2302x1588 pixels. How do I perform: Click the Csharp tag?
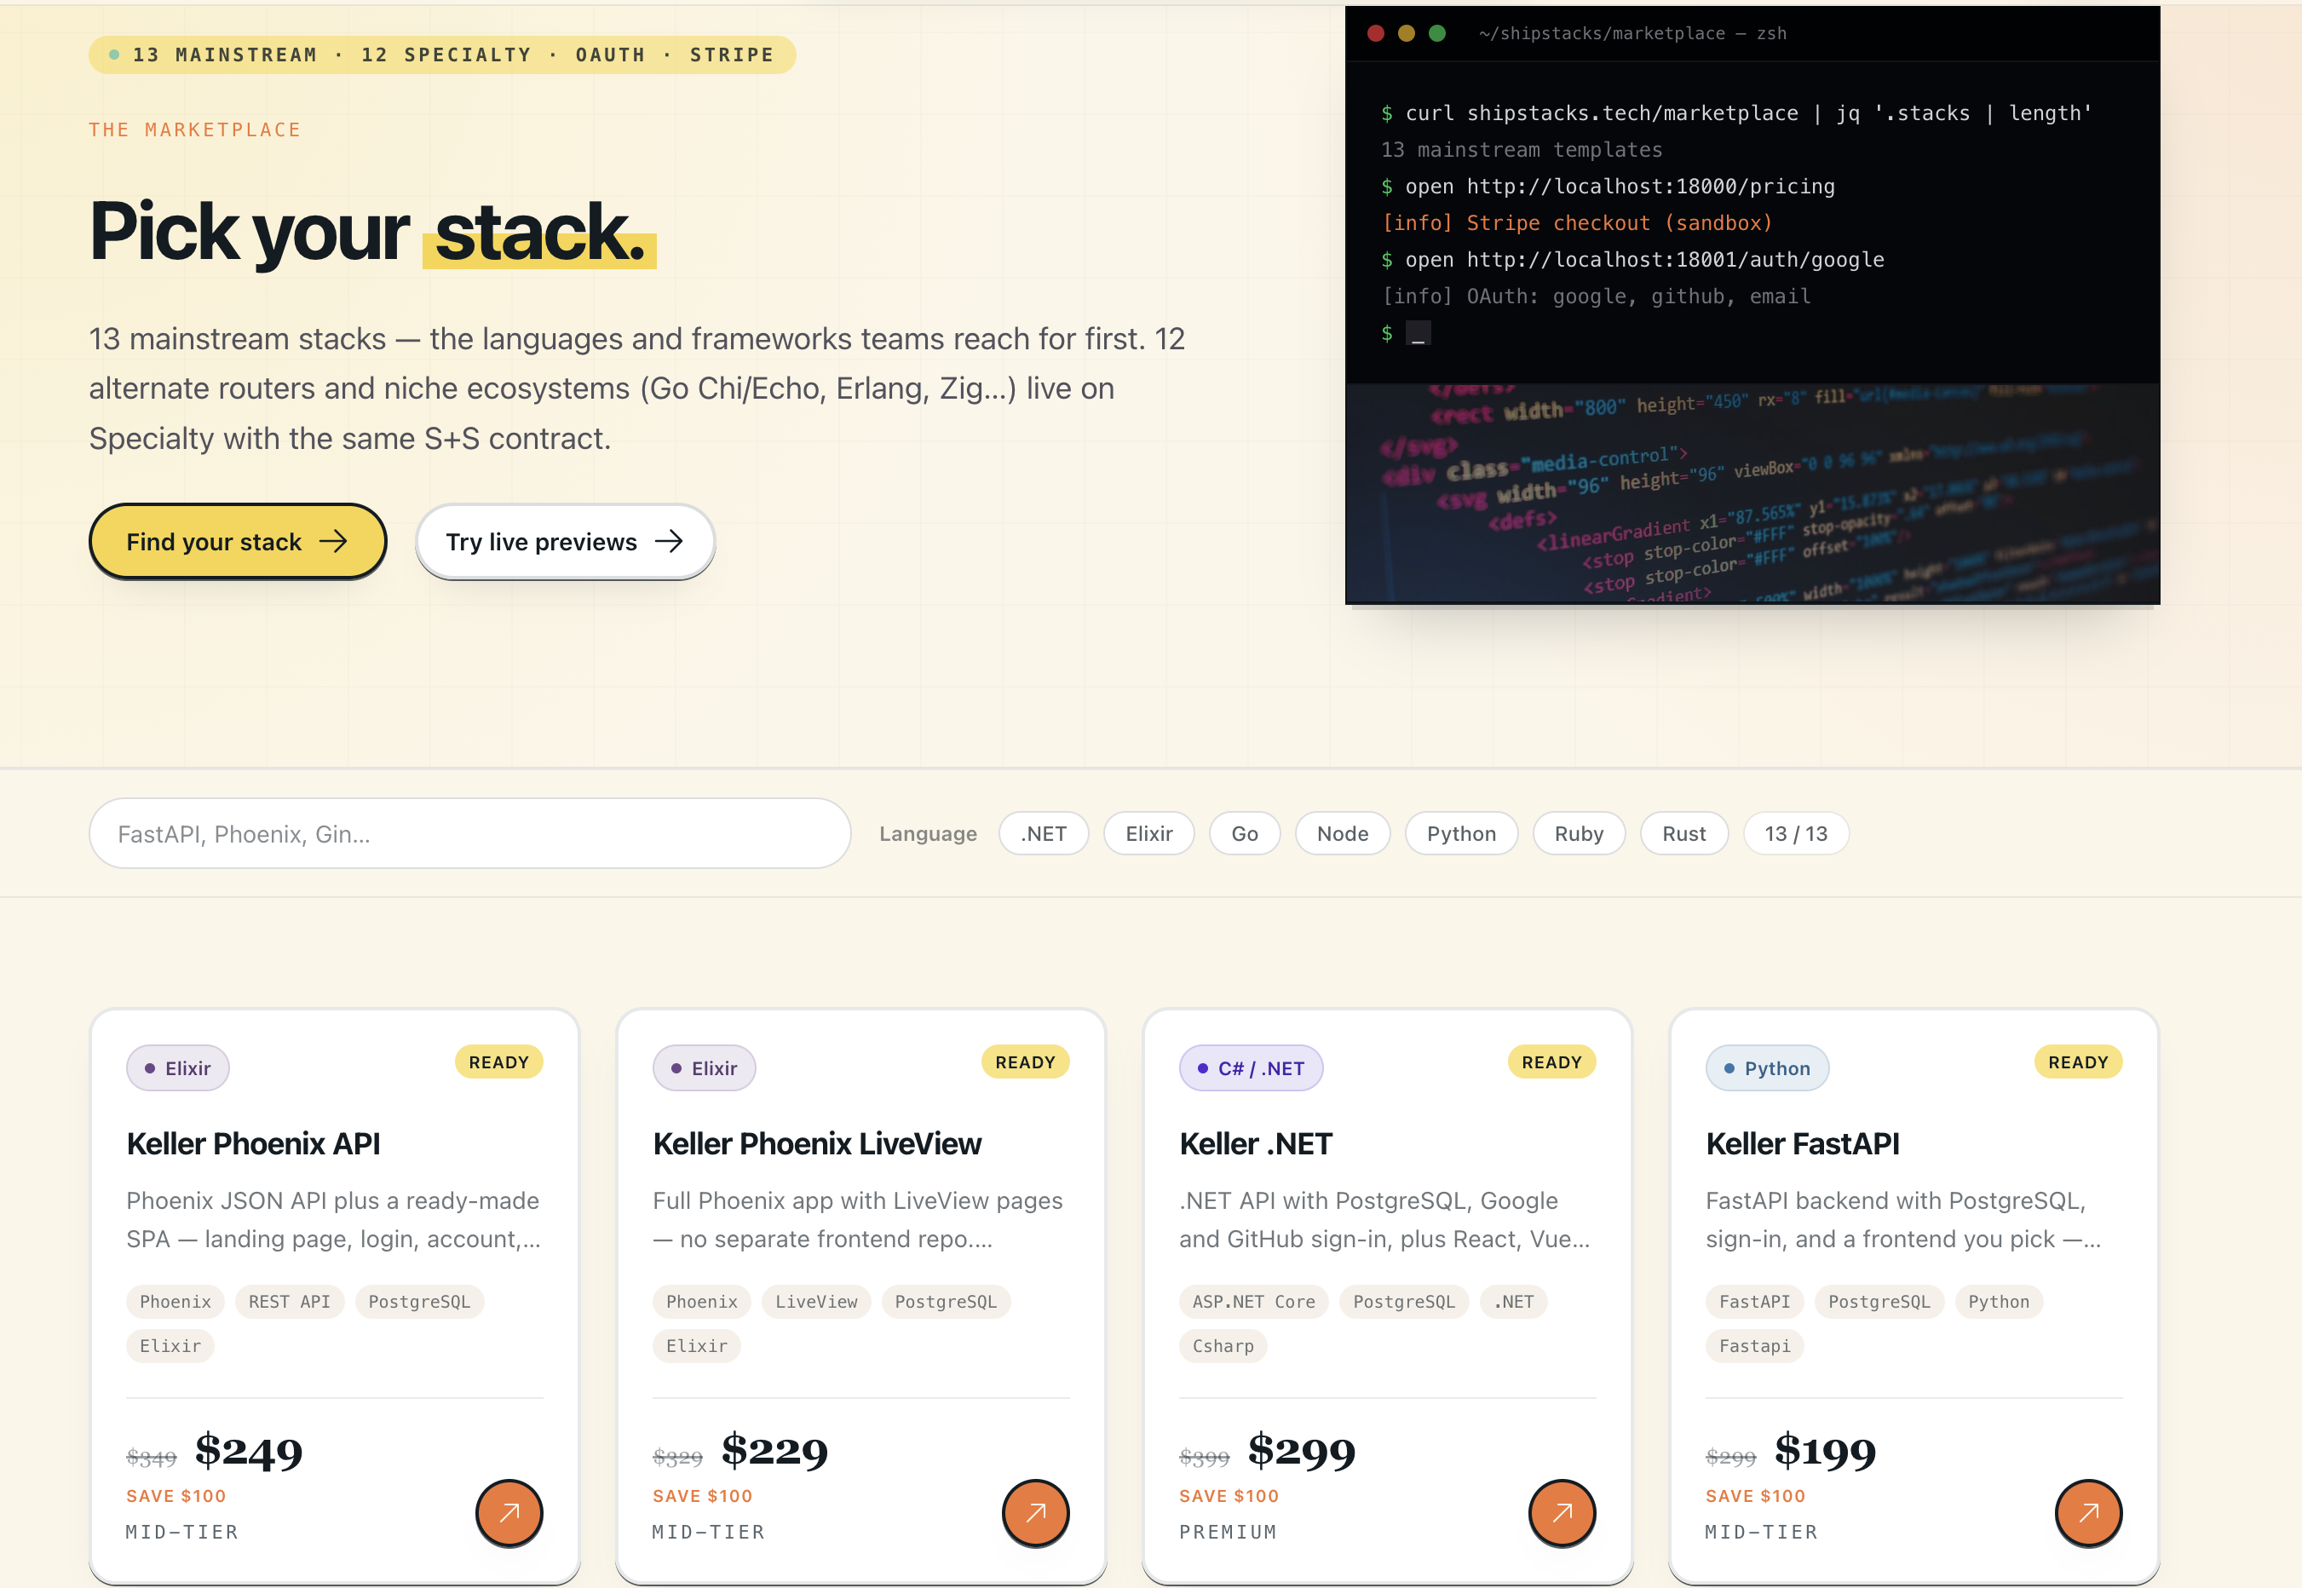(x=1223, y=1346)
